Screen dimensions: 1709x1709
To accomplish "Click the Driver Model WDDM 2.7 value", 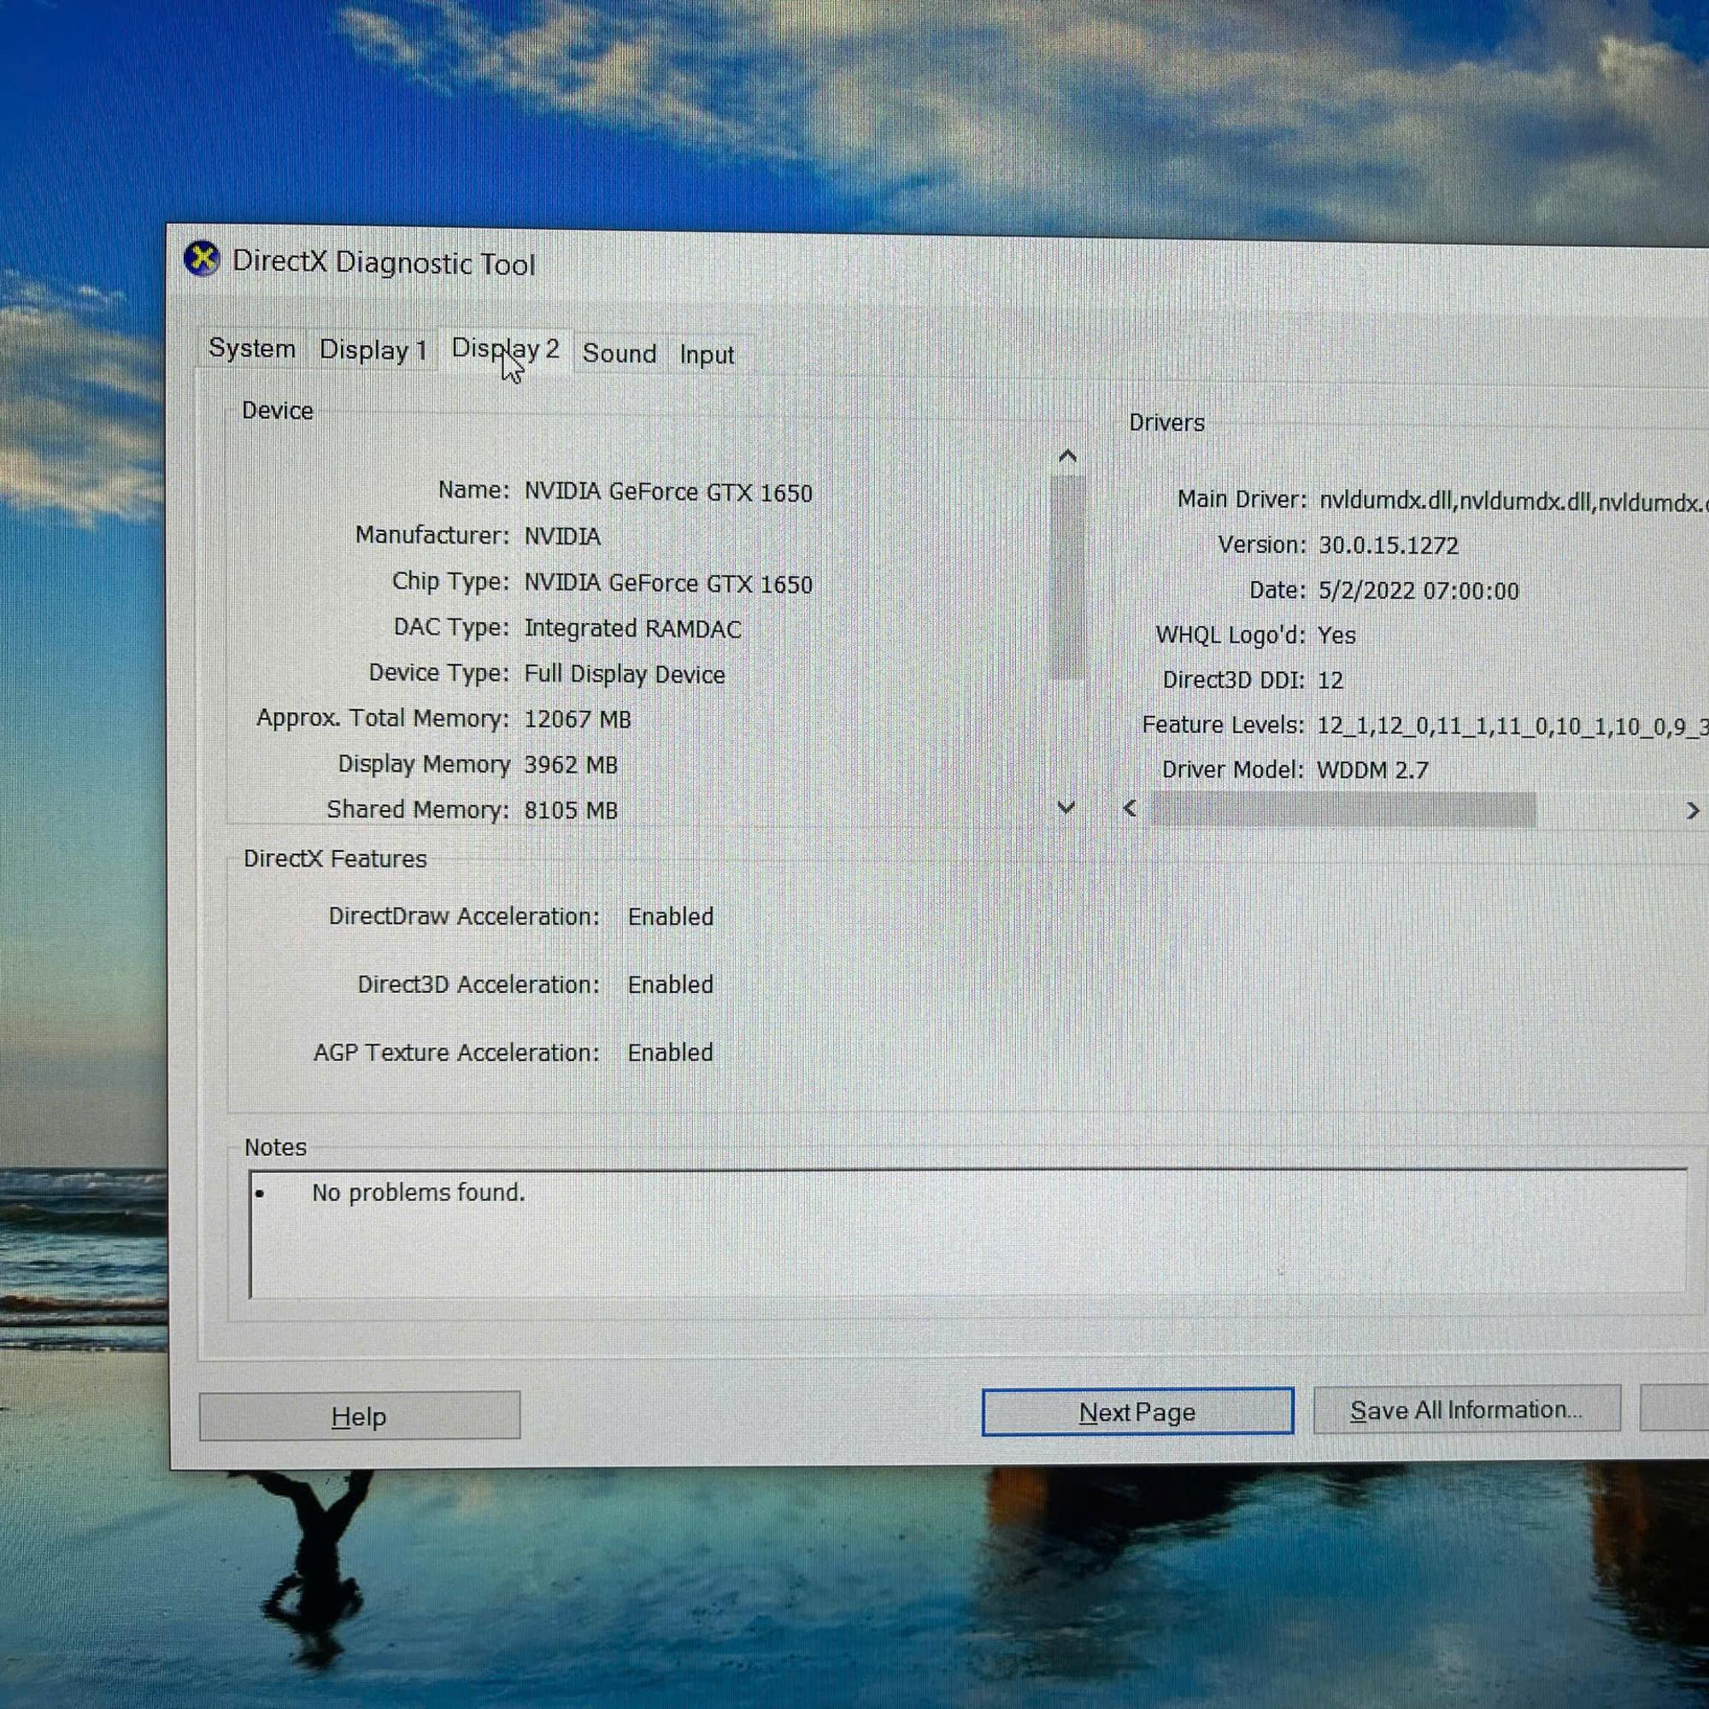I will (1373, 771).
